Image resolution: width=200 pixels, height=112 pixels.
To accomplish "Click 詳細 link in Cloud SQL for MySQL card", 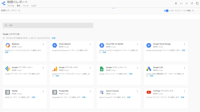I will click(104, 52).
